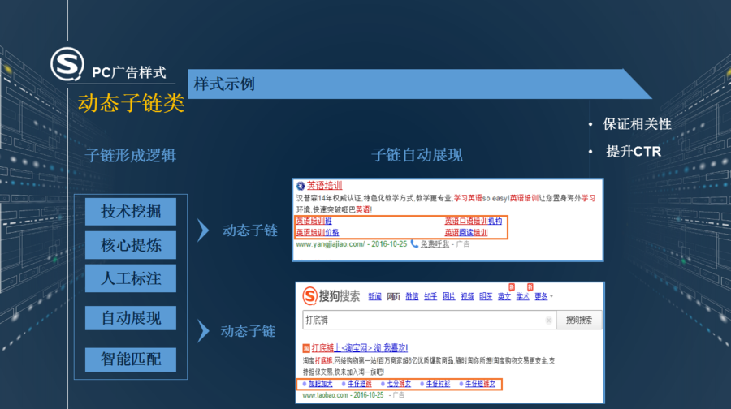The height and width of the screenshot is (409, 731).
Task: Click the search input containing 打底裤
Action: (x=422, y=321)
